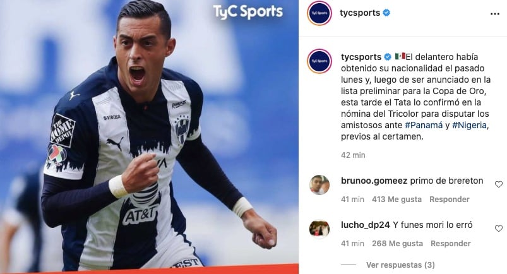507x274 pixels.
Task: Open lucho_dp24's profile picture
Action: coord(319,229)
